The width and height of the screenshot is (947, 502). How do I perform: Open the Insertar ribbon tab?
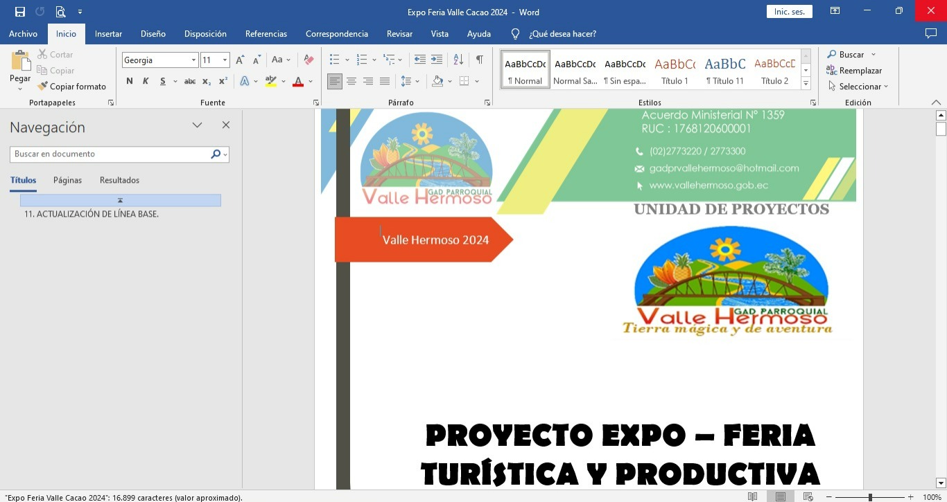tap(108, 34)
